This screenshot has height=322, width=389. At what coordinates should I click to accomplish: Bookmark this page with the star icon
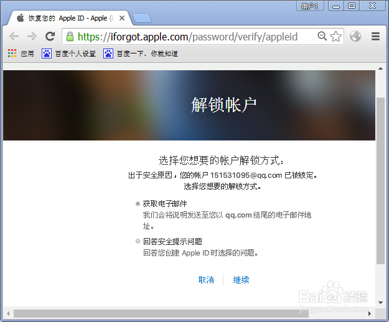pyautogui.click(x=336, y=37)
